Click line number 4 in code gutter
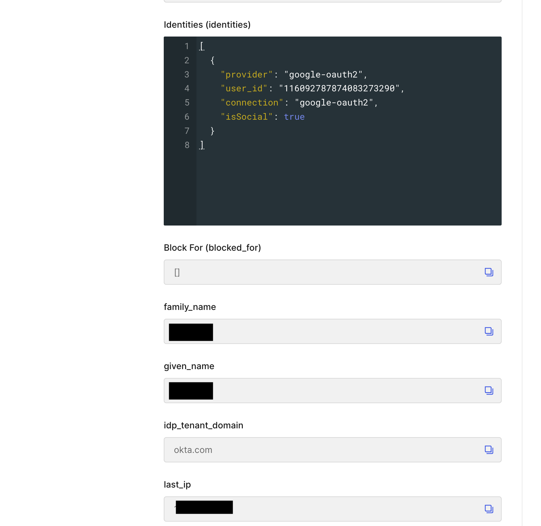 coord(187,89)
